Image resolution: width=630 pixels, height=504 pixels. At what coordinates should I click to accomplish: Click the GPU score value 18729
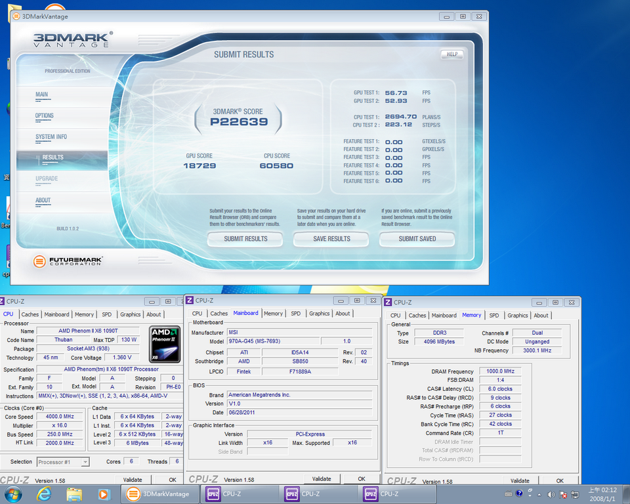(x=199, y=165)
